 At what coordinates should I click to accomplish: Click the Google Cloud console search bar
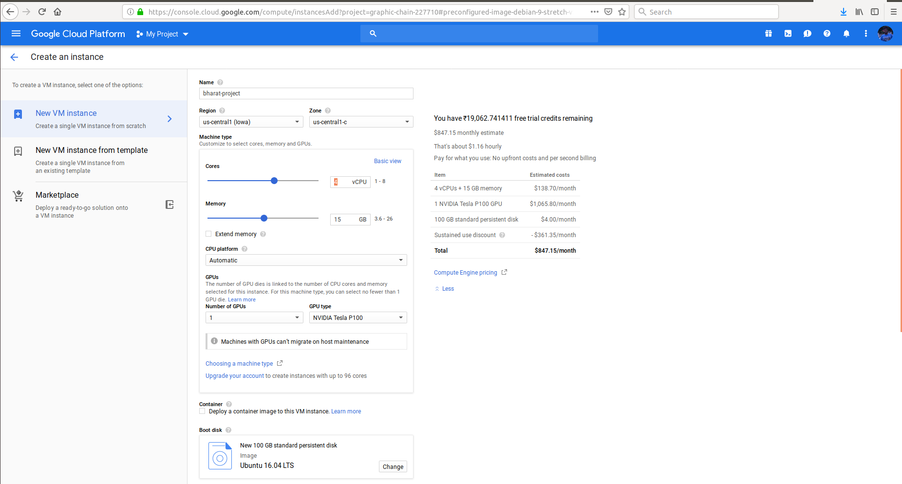[479, 34]
